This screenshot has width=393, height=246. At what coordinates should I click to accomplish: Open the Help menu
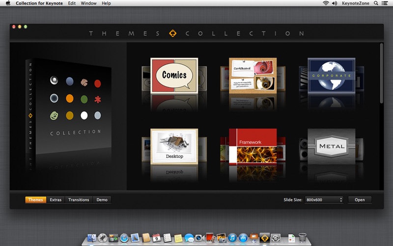coord(106,3)
